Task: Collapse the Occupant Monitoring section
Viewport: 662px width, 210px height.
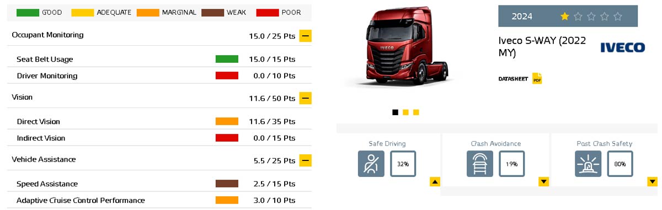Action: 306,36
